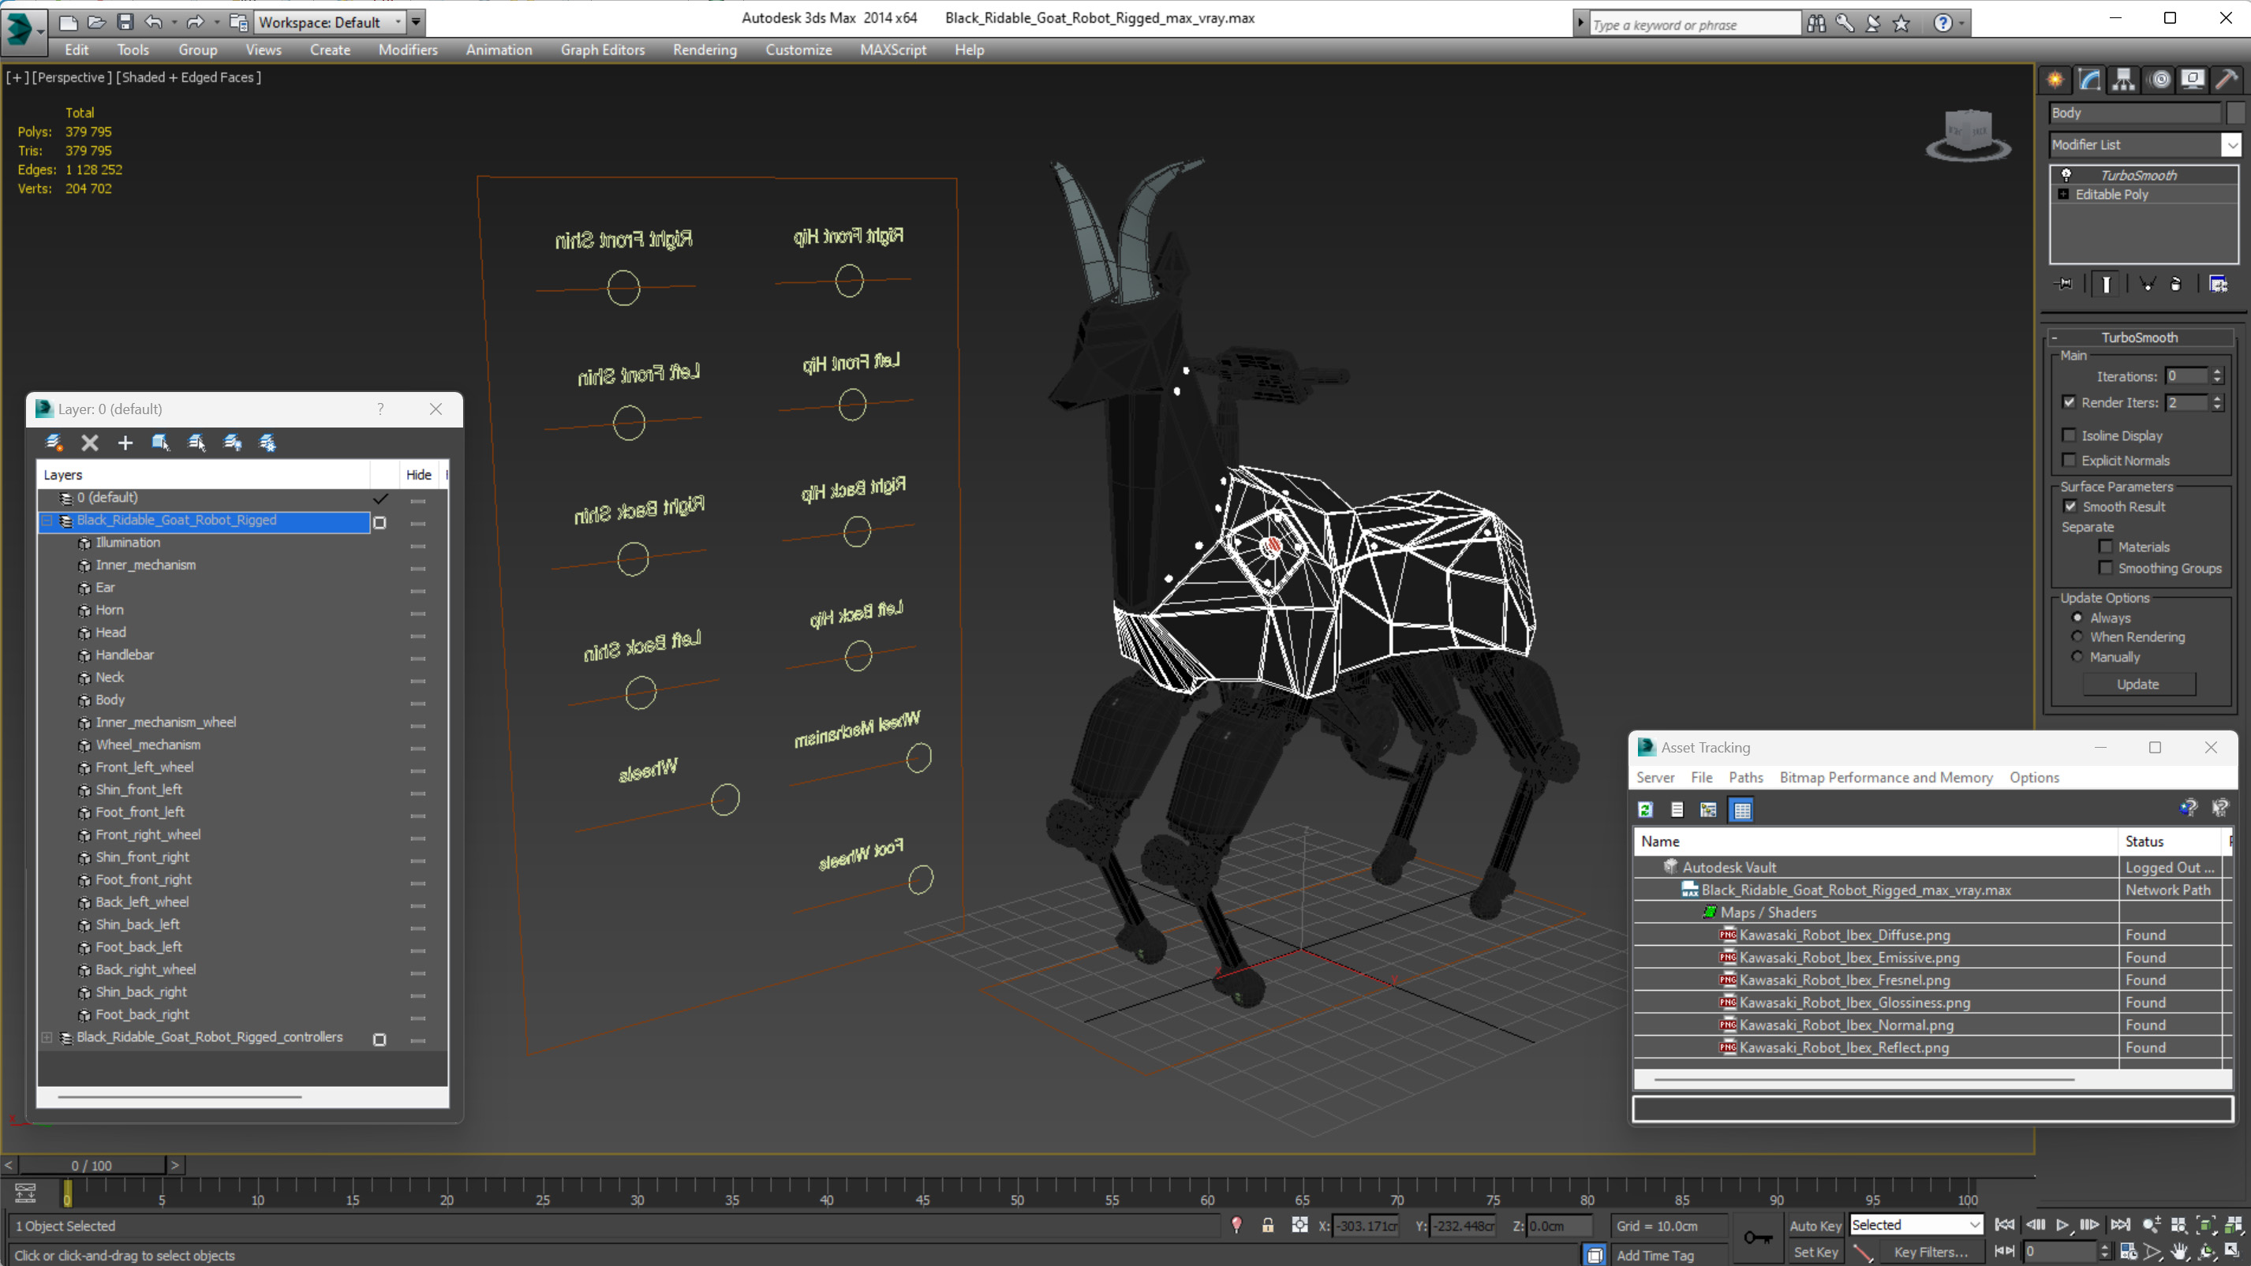Open the Help icon dropdown arrow

(1963, 24)
